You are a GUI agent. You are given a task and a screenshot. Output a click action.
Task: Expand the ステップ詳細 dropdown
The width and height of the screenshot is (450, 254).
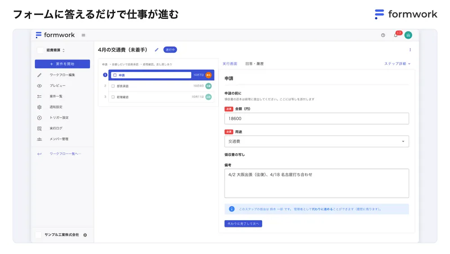397,64
